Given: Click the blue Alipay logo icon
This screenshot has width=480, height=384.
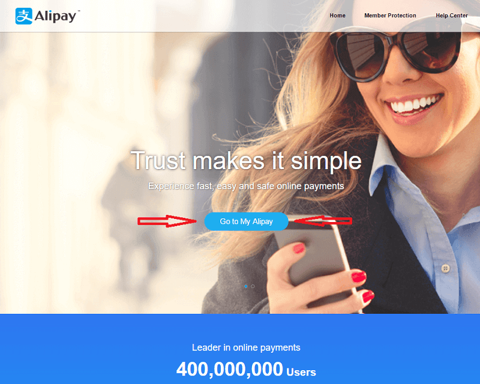Looking at the screenshot, I should click(x=23, y=16).
